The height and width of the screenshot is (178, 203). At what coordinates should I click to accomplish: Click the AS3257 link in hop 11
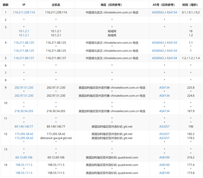[x=164, y=127]
